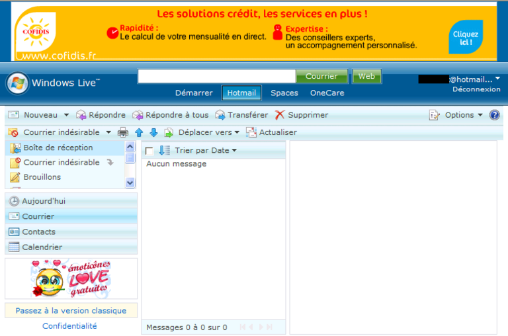Viewport: 508px width, 336px height.
Task: Click the Actualiser refresh icon
Action: click(x=251, y=132)
